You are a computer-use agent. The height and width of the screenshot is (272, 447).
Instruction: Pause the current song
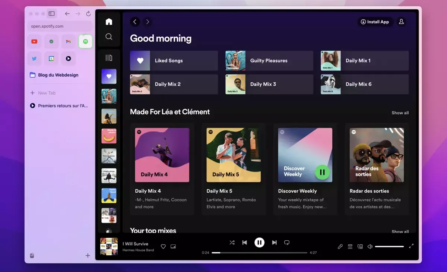pos(259,243)
